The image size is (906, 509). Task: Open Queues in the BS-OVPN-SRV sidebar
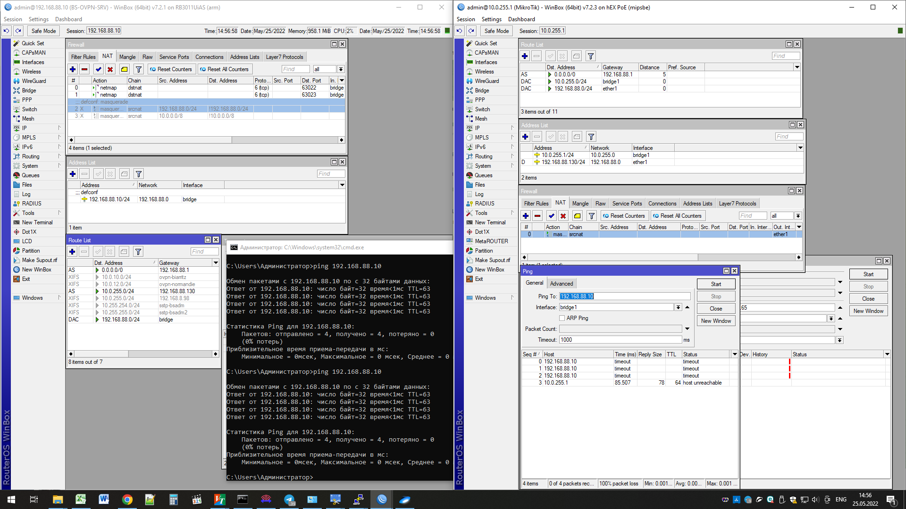(x=31, y=175)
